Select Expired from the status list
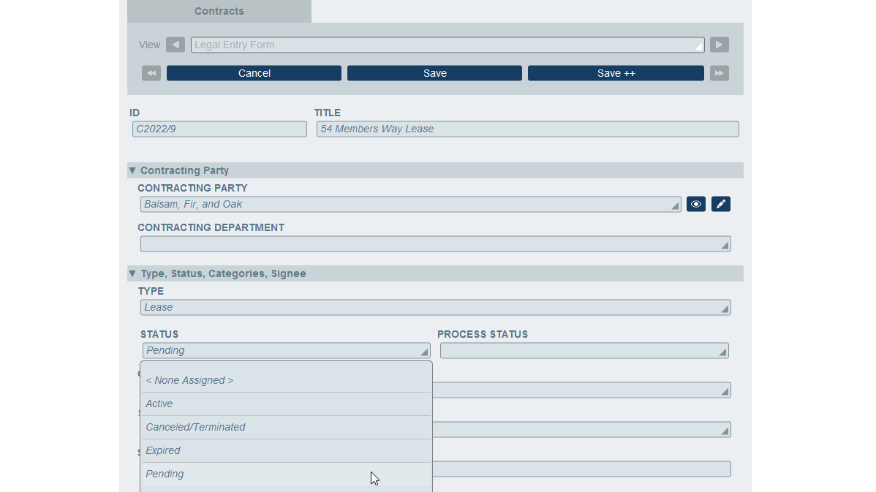The image size is (876, 492). click(x=162, y=450)
